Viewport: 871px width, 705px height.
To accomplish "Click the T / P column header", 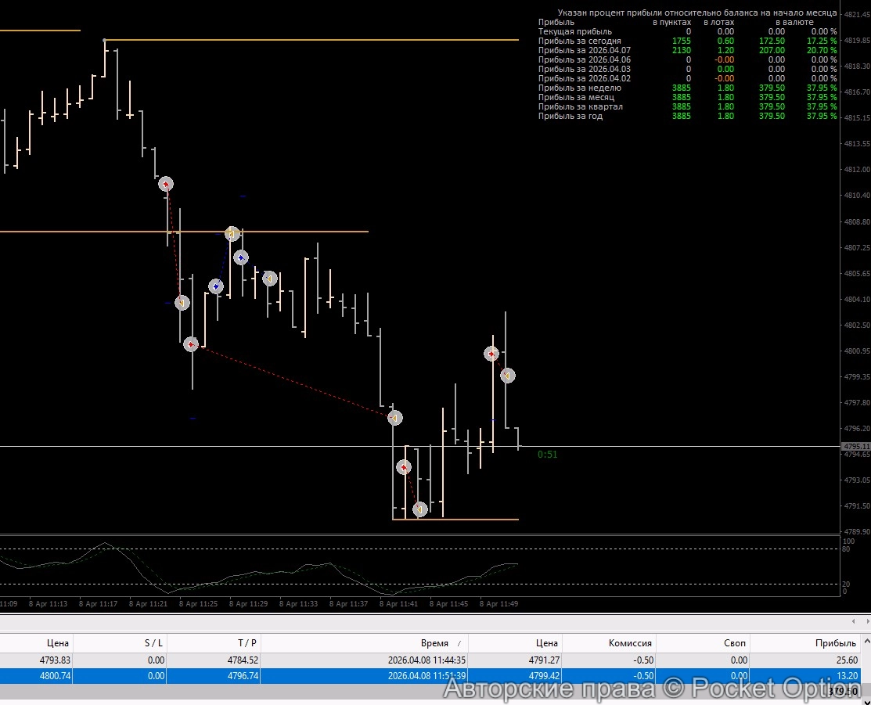I will pyautogui.click(x=247, y=643).
